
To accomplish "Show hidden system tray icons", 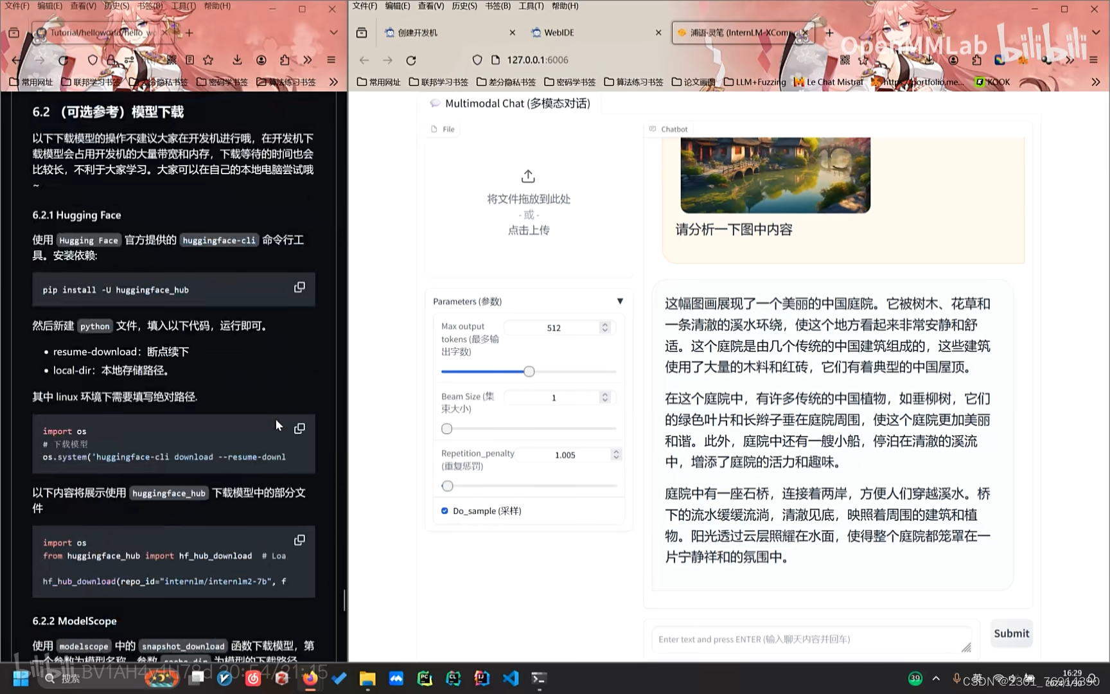I will point(936,678).
